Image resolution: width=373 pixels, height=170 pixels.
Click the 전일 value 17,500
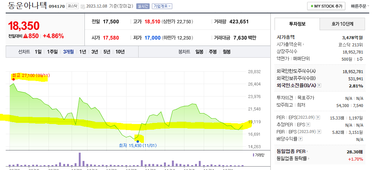point(111,22)
